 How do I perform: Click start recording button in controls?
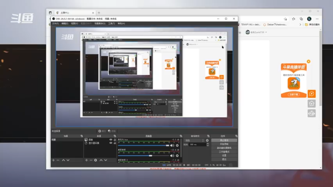[x=224, y=144]
